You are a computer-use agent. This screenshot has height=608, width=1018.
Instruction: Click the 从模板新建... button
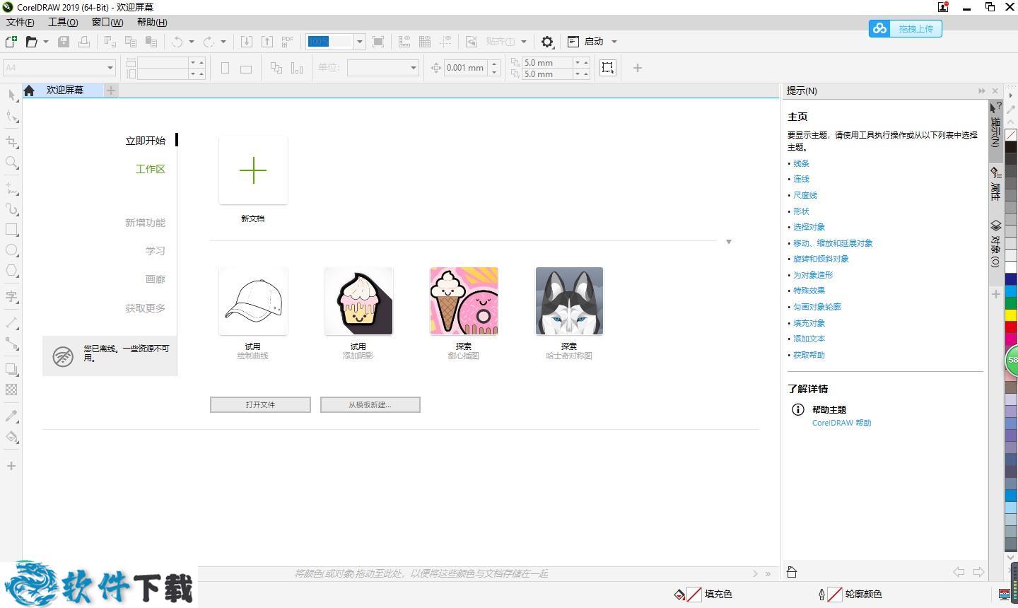(x=370, y=404)
